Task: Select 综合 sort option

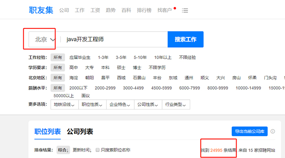Action: 63,150
